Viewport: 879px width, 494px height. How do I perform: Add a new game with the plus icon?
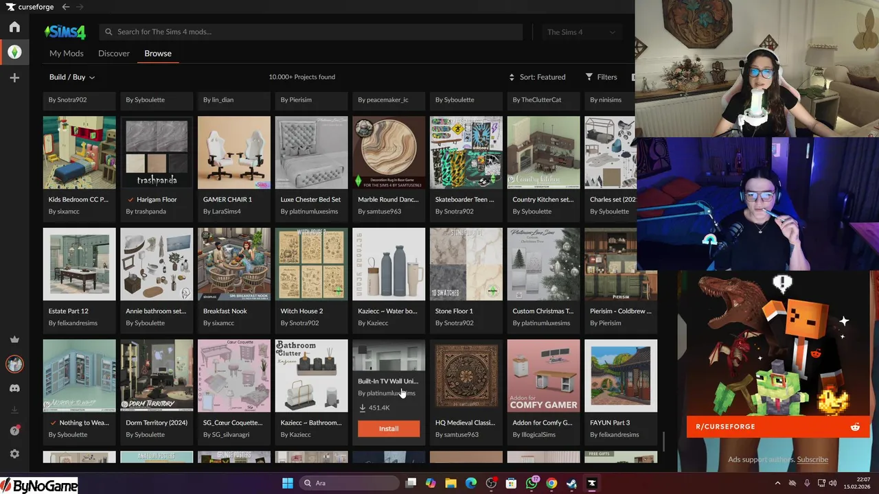coord(14,78)
